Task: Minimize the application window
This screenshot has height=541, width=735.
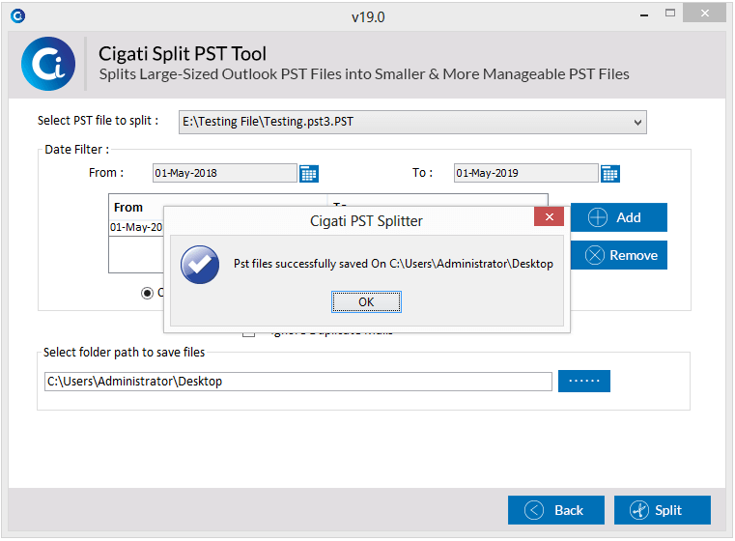Action: point(644,15)
